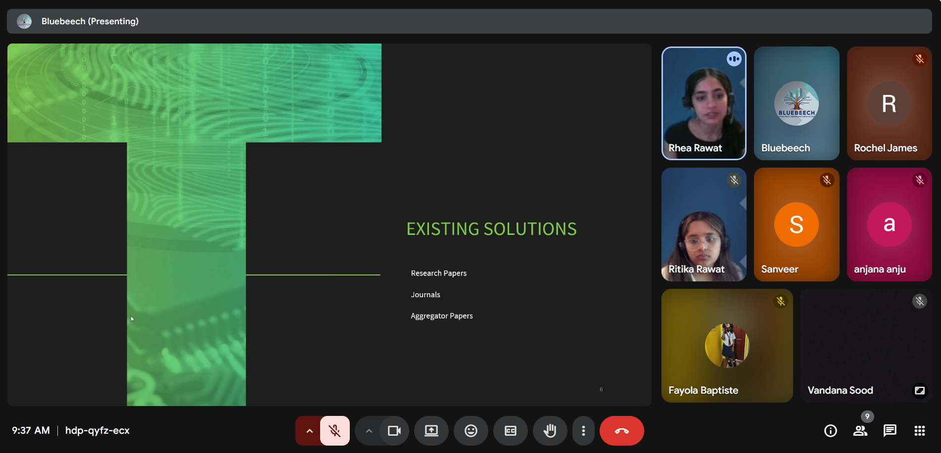
Task: Show the people participants panel
Action: pos(860,431)
